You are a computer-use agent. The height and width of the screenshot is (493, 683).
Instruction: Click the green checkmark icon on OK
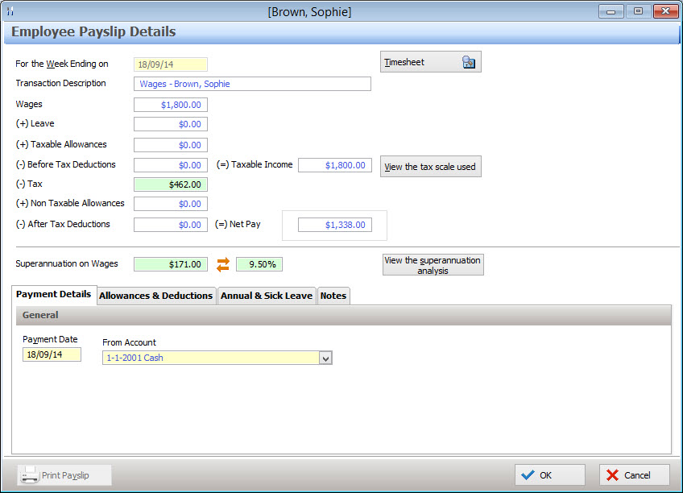pos(532,474)
